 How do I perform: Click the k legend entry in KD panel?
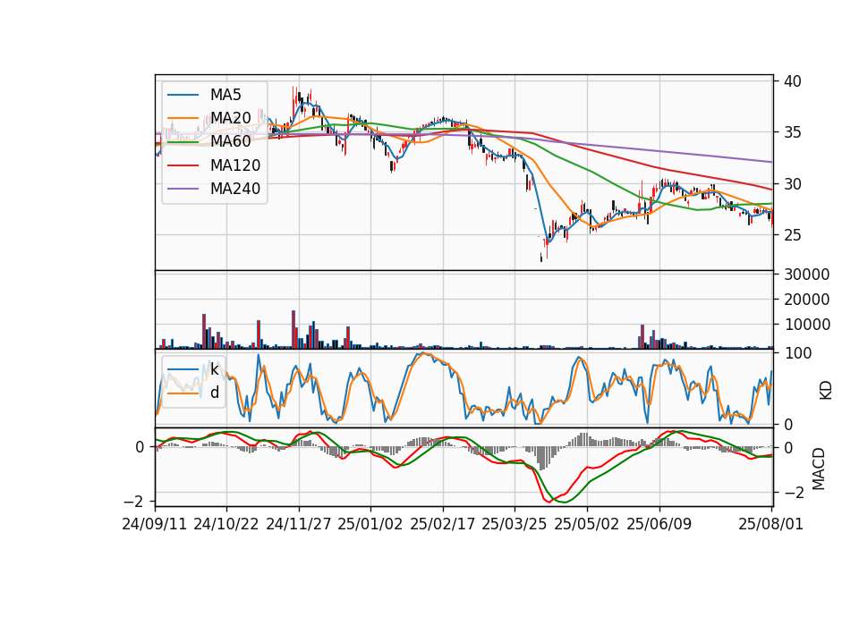coord(215,369)
